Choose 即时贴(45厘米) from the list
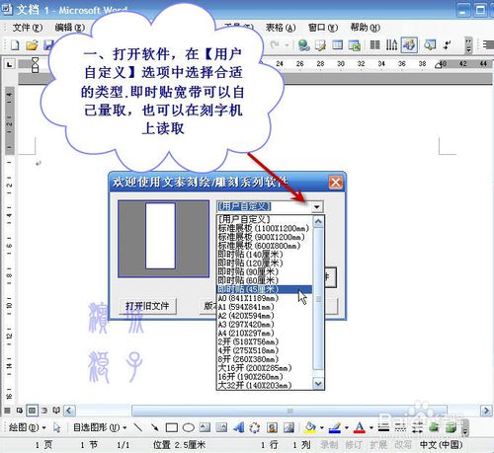The image size is (494, 453). point(264,289)
